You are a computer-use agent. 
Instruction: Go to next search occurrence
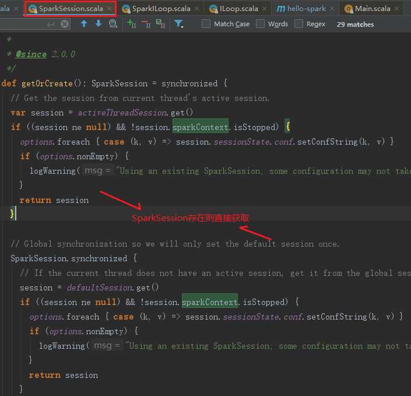click(x=99, y=24)
